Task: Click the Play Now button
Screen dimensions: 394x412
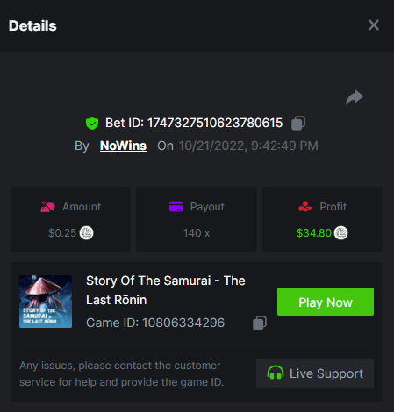Action: [x=326, y=302]
